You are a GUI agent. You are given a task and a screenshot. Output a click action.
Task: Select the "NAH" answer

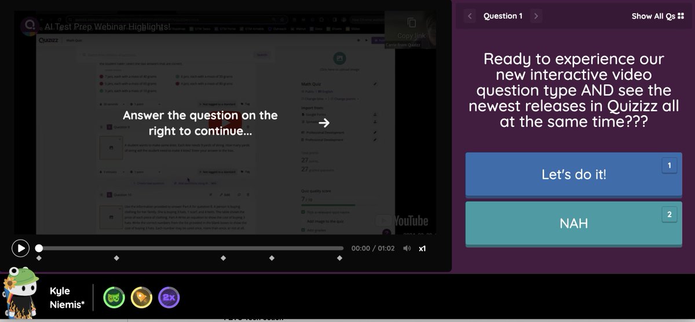[x=574, y=224]
